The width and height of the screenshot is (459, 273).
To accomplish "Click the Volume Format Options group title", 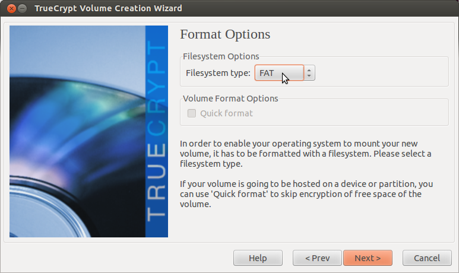I will [230, 99].
